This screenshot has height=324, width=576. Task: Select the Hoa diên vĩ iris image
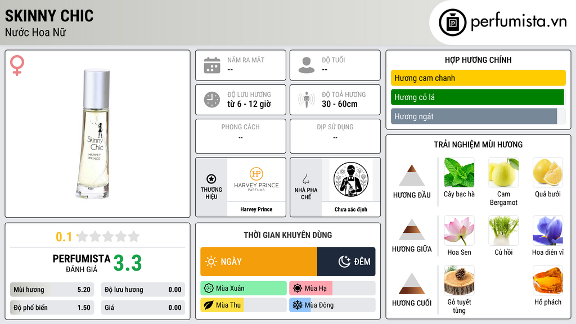[x=548, y=230]
